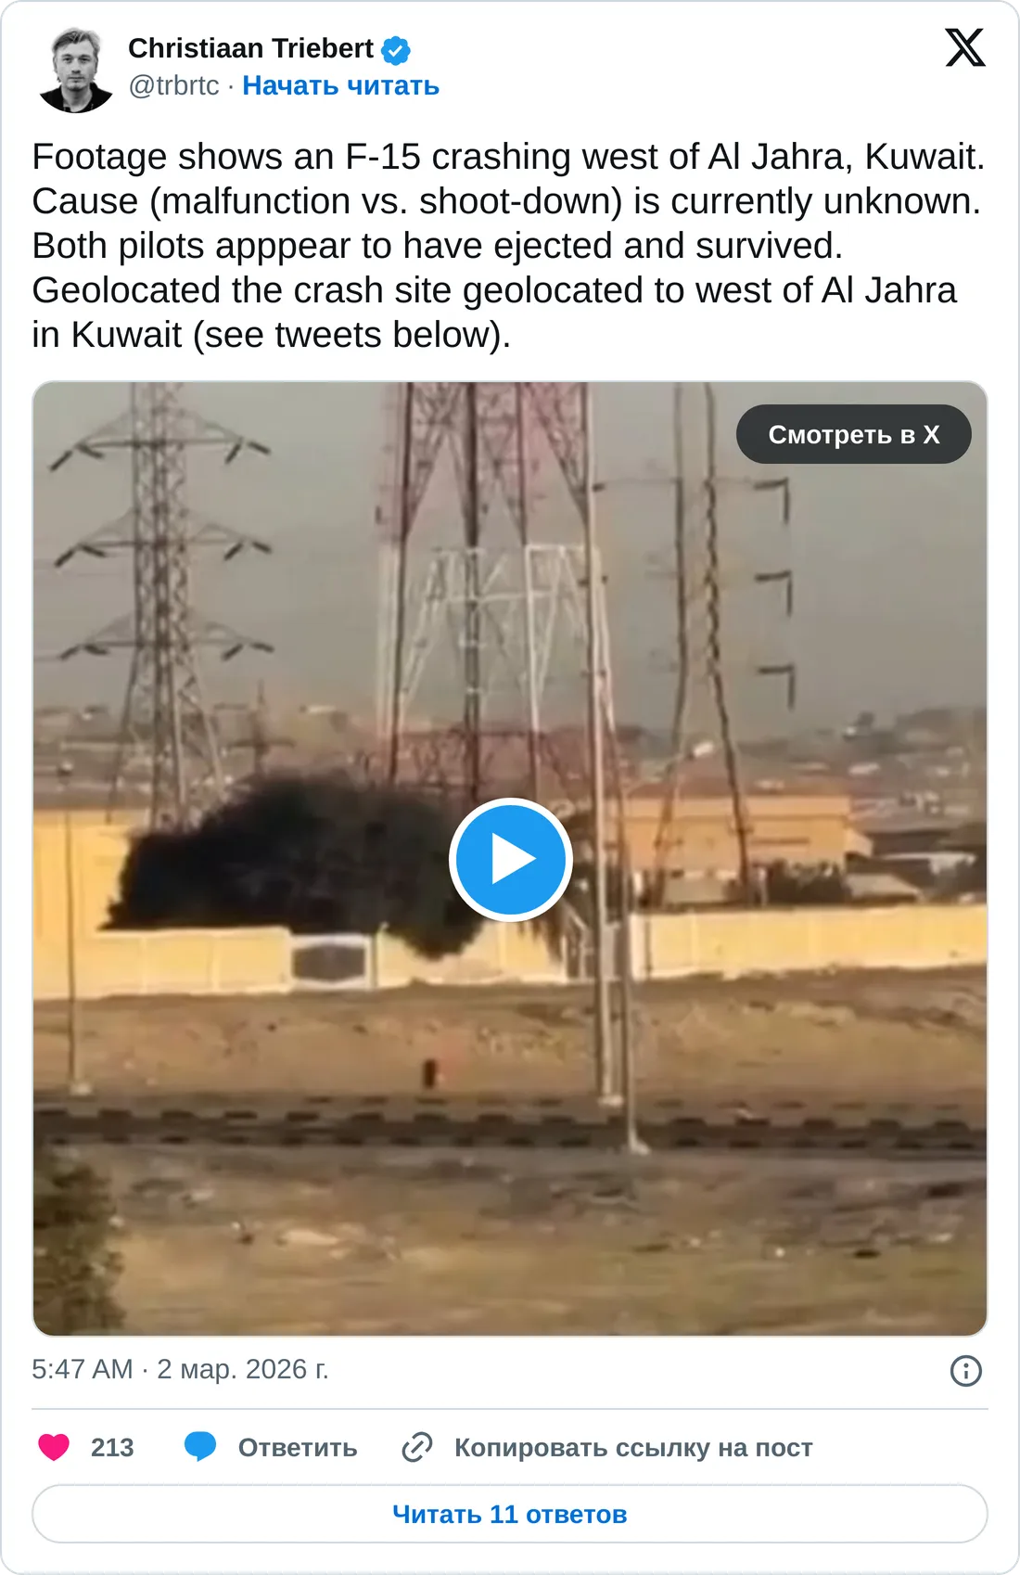1020x1575 pixels.
Task: Play the F-15 crash video
Action: coord(510,859)
